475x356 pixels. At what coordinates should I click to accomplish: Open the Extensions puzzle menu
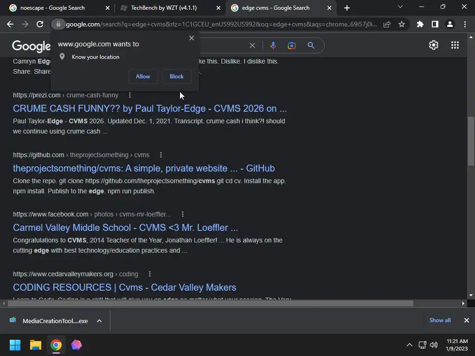coord(420,24)
